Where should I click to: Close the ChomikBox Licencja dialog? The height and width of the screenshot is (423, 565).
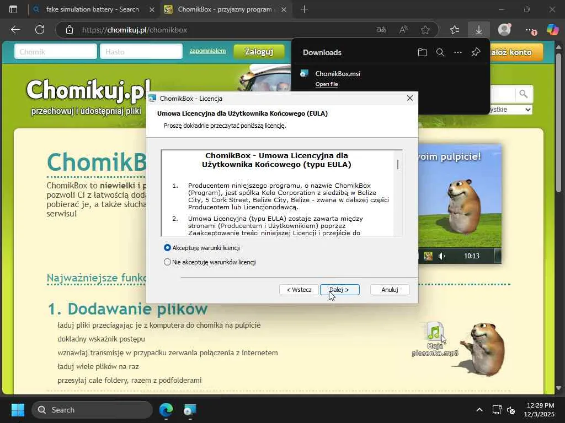[x=410, y=98]
